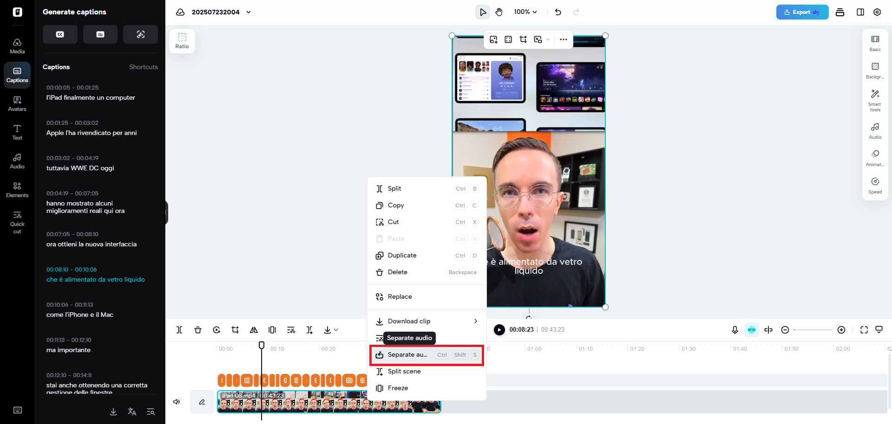Select Duplicate in the context menu
The height and width of the screenshot is (424, 892).
427,255
